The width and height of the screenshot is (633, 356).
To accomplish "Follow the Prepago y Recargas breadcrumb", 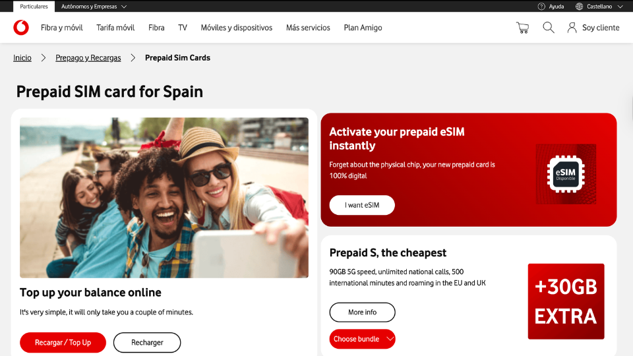I will point(88,58).
